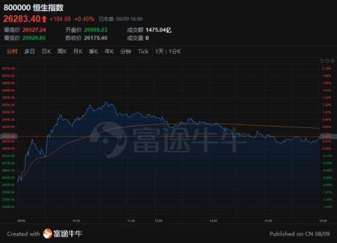Image resolution: width=337 pixels, height=243 pixels.
Task: Click the chart expand icon at top right
Action: coord(321,61)
